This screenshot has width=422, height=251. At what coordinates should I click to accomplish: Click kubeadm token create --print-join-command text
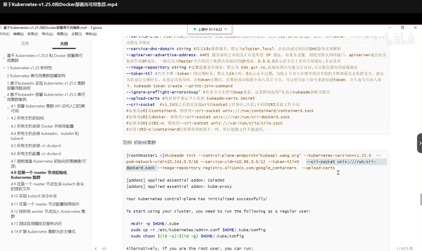click(183, 86)
